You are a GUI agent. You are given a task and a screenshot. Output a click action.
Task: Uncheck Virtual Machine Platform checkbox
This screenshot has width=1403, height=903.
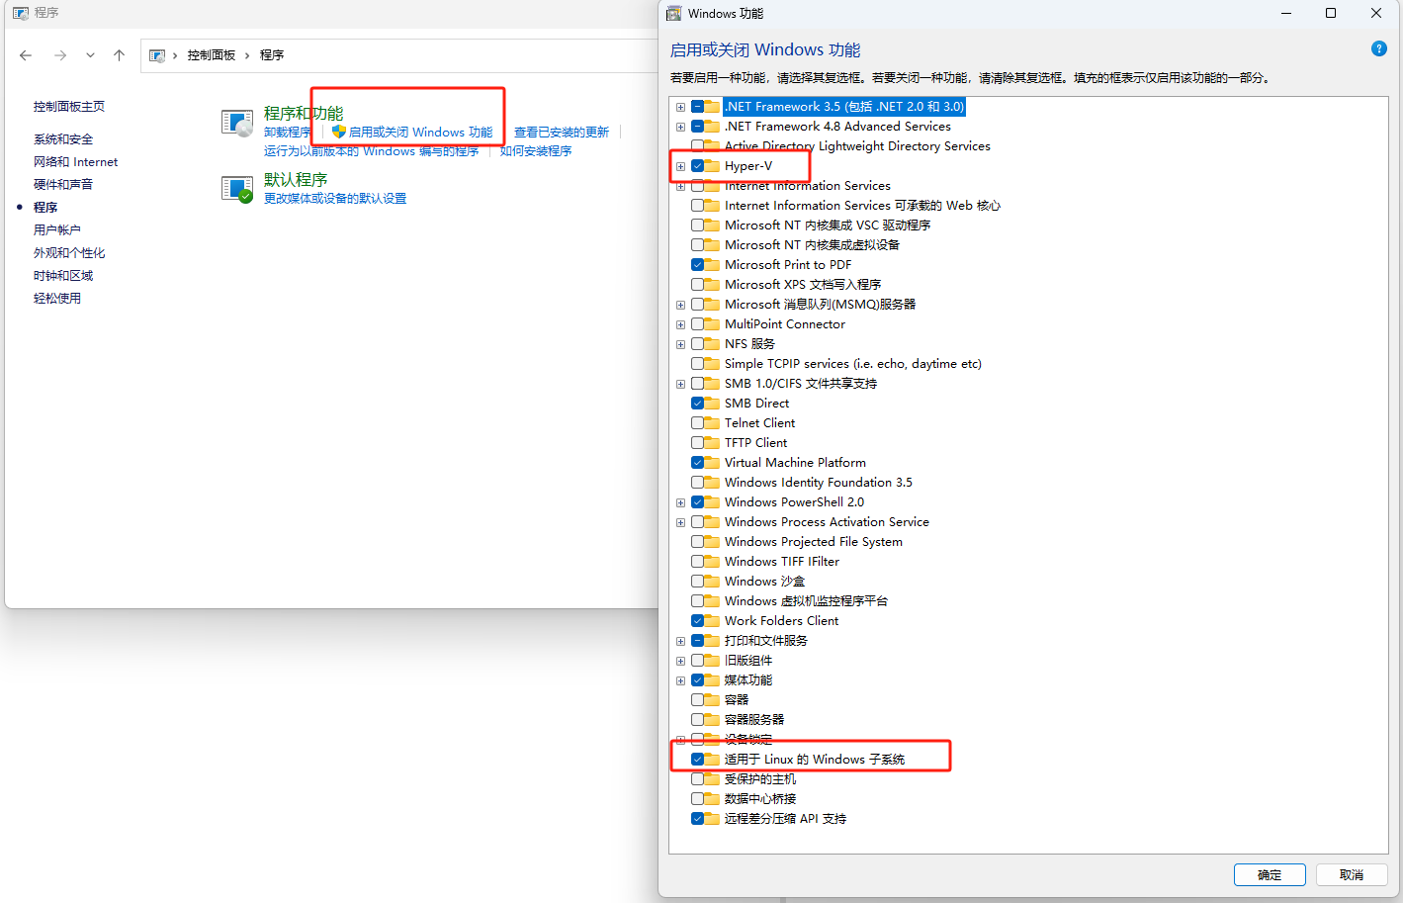698,462
